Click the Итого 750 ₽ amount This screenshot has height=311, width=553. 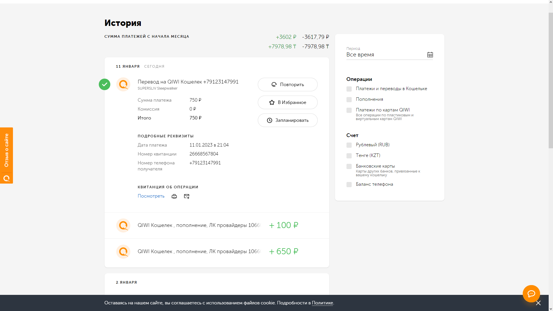196,118
